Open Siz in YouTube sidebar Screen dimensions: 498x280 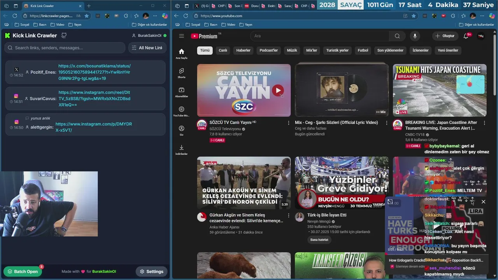181,130
